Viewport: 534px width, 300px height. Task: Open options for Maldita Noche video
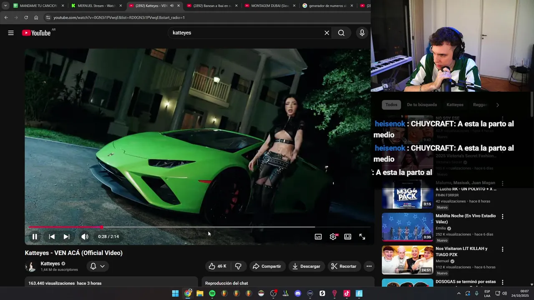[502, 217]
